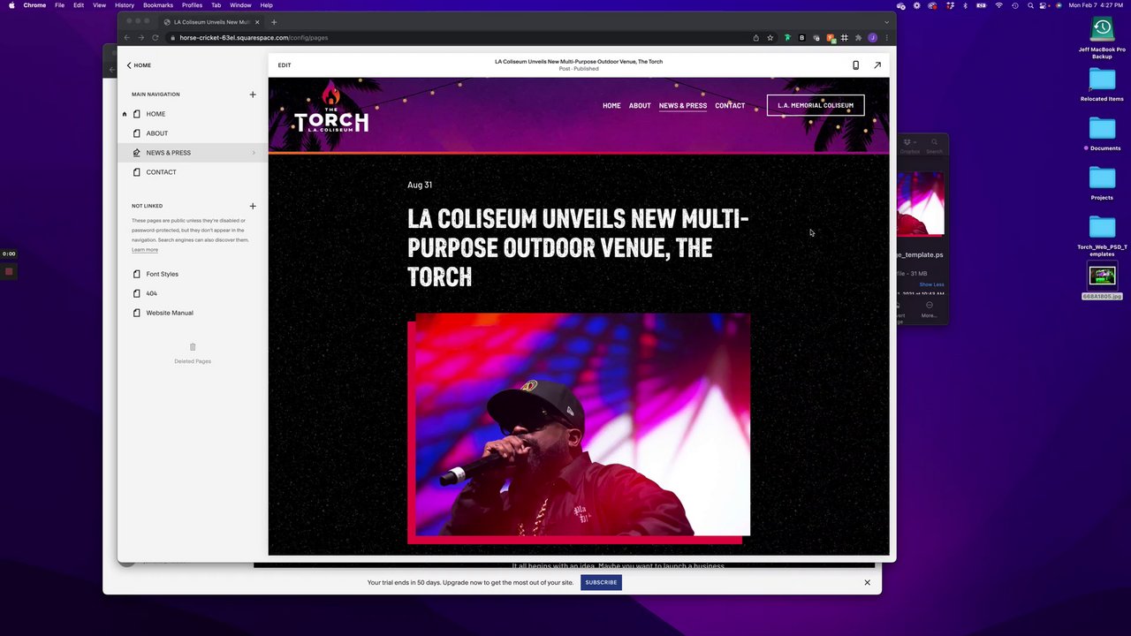This screenshot has height=636, width=1131.
Task: Reload the page in Chrome
Action: coord(155,38)
